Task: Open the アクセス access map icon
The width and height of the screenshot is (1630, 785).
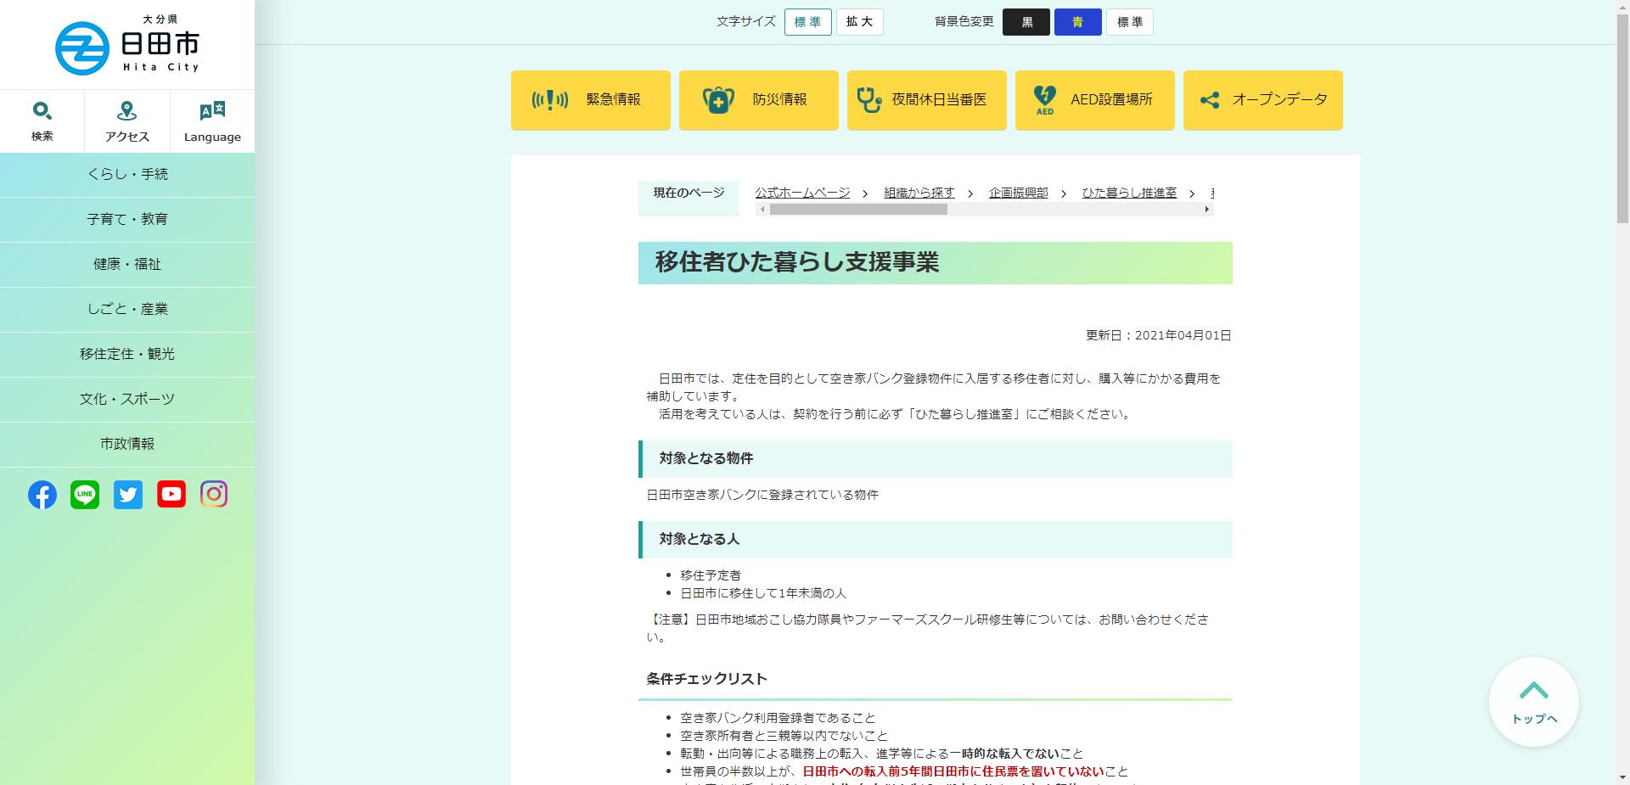Action: coord(126,119)
